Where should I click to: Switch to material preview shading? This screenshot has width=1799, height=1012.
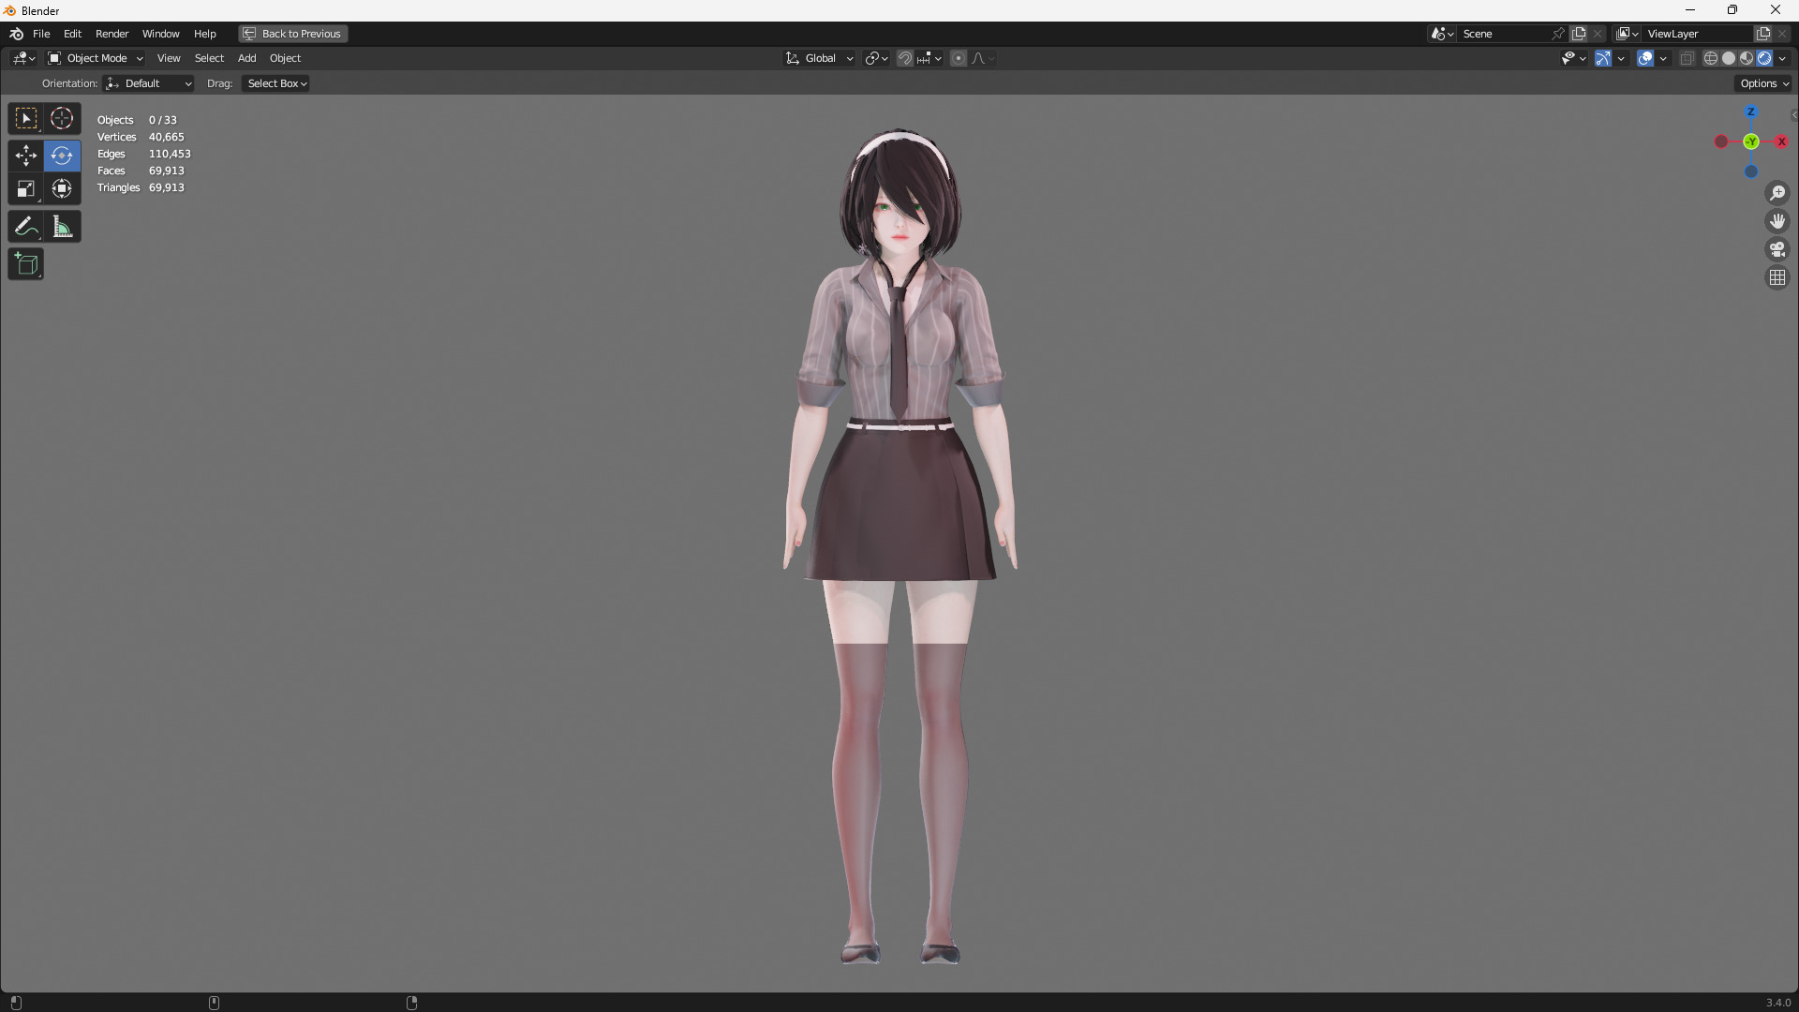pos(1747,58)
